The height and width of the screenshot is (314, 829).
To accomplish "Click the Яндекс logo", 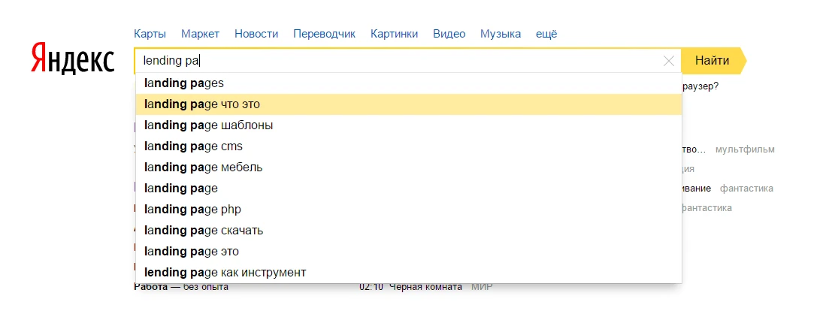I will coord(73,59).
